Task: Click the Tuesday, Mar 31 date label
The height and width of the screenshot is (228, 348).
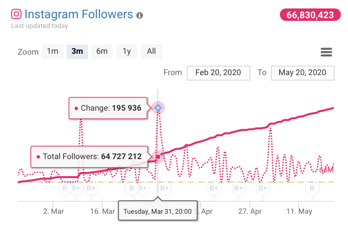Action: tap(157, 212)
